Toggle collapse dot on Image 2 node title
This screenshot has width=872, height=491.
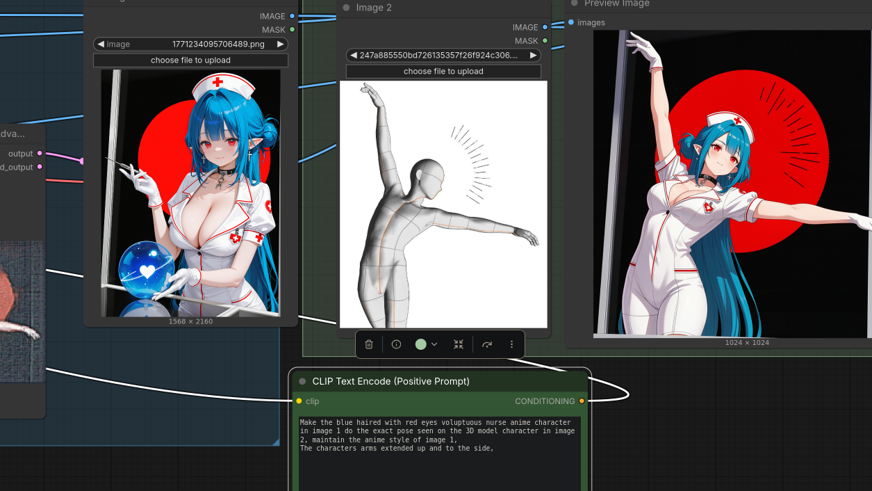coord(346,8)
